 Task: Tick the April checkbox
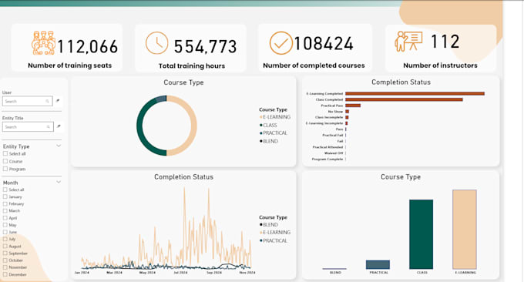click(x=5, y=218)
